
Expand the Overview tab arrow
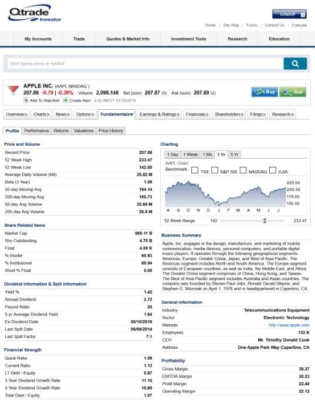point(26,115)
